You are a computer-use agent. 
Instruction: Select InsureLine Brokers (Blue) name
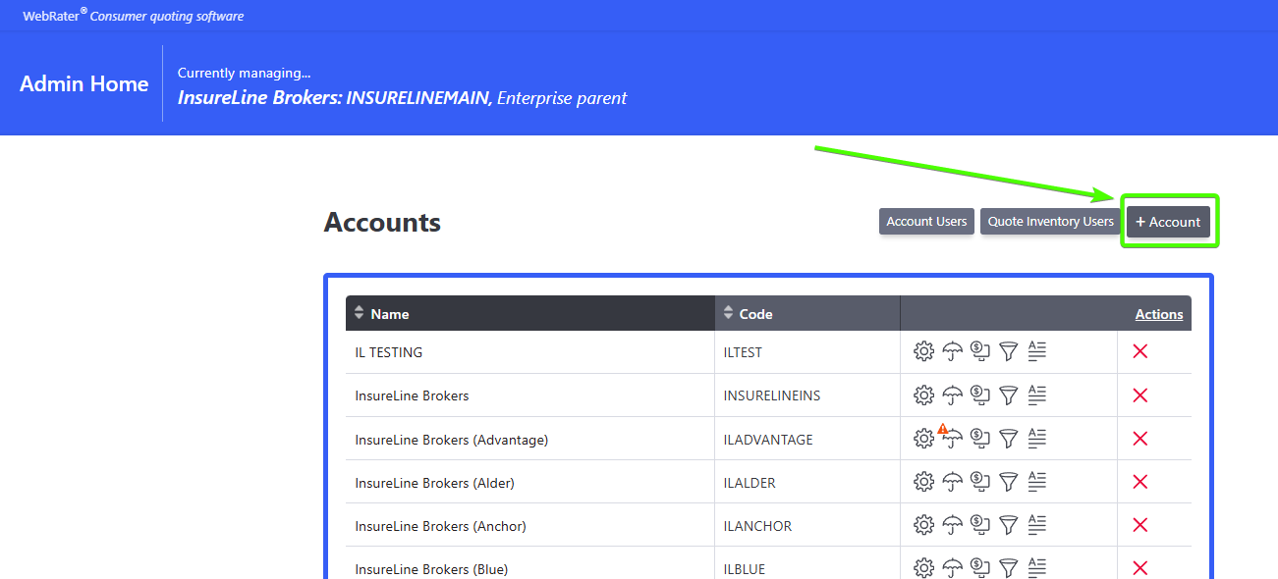[x=431, y=569]
